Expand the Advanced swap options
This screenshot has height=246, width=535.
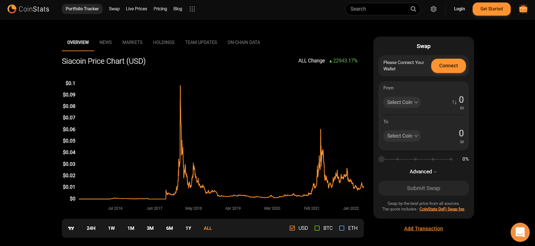pyautogui.click(x=423, y=172)
